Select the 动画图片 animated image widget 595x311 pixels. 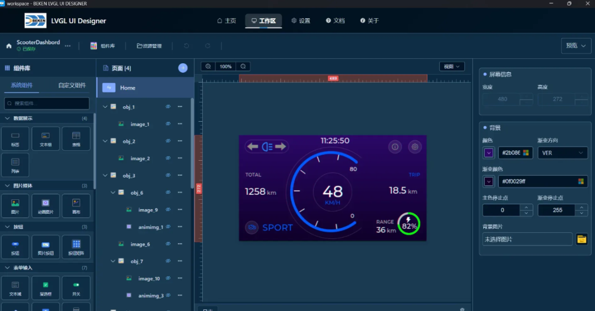[x=46, y=205]
